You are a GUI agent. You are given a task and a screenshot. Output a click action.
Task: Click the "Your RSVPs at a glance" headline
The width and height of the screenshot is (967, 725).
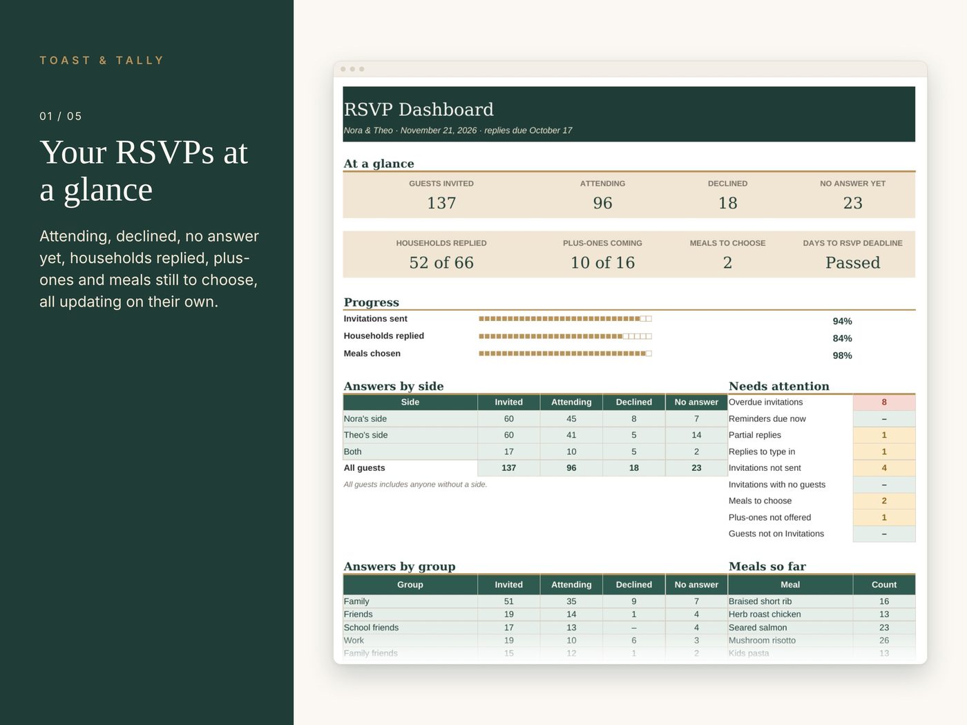144,171
